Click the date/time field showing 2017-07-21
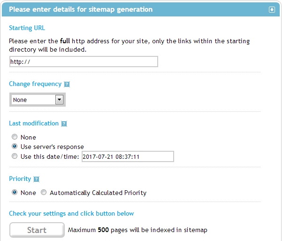Viewport: 283px width, 241px height. (128, 156)
